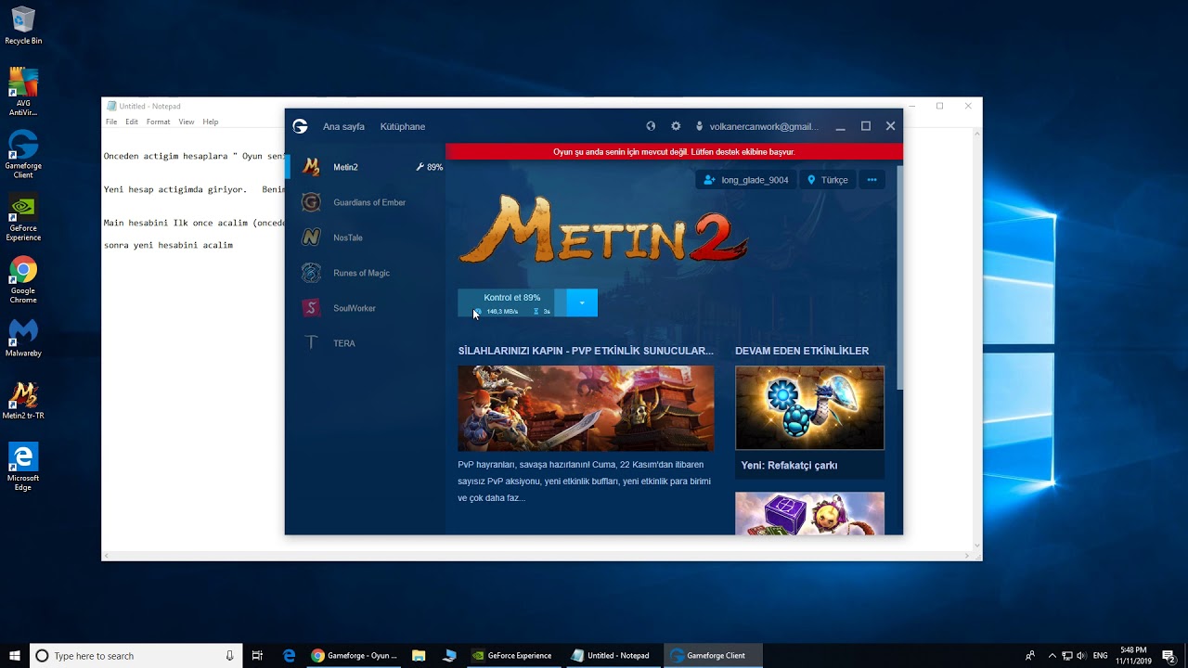
Task: Open the Türkçe language selector
Action: click(827, 180)
